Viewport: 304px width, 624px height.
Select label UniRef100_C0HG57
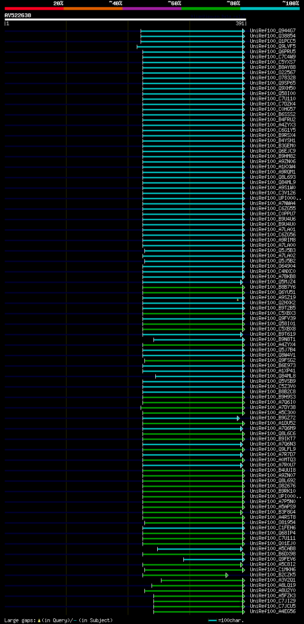[273, 109]
